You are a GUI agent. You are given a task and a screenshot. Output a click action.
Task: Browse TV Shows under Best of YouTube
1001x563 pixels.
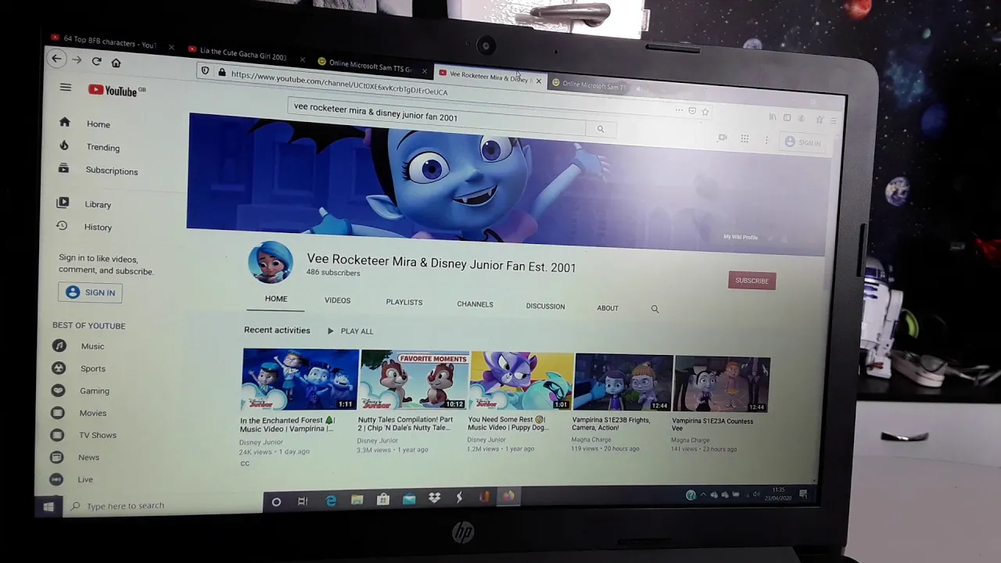click(x=84, y=435)
